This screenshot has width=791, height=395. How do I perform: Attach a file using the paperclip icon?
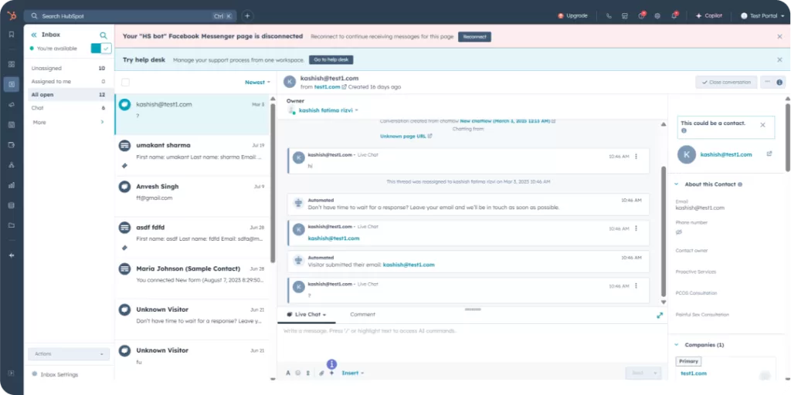(321, 373)
